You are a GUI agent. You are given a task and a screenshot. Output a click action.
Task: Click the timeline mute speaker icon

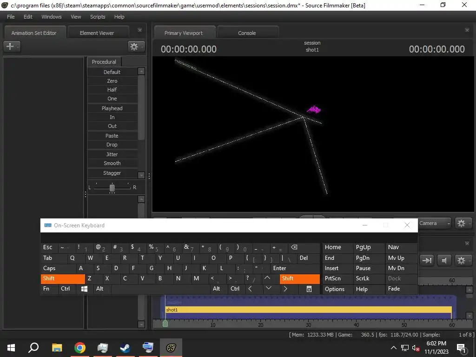pos(444,260)
